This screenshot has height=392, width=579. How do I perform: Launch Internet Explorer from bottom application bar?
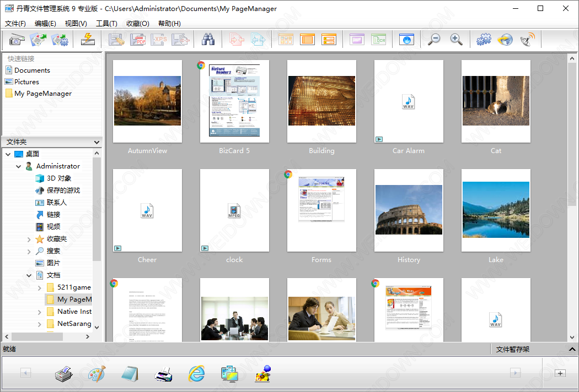196,374
